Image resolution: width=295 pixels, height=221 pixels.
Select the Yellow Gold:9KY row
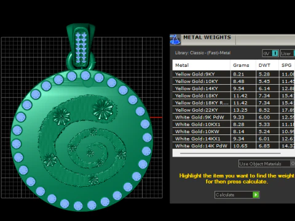point(234,74)
